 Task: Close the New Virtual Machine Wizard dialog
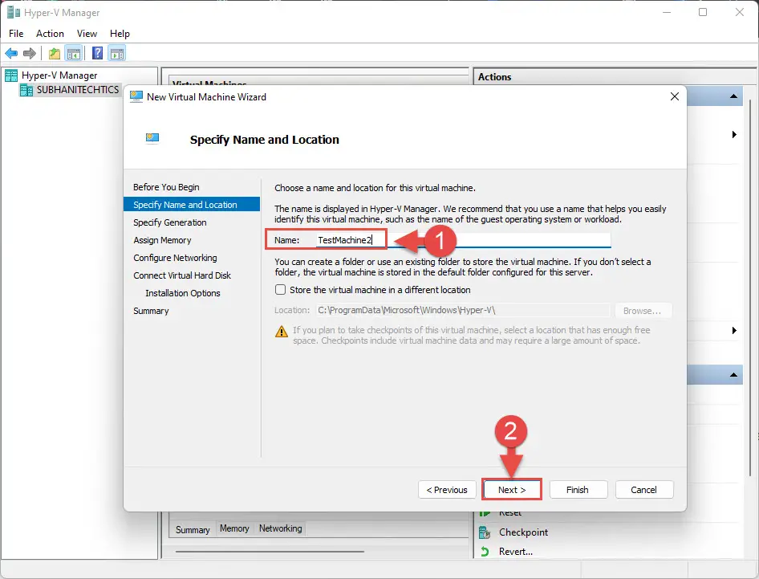(x=674, y=97)
